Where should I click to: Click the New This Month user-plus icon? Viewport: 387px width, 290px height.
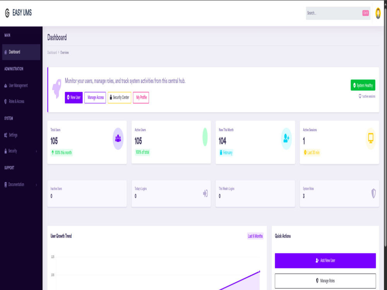point(286,138)
